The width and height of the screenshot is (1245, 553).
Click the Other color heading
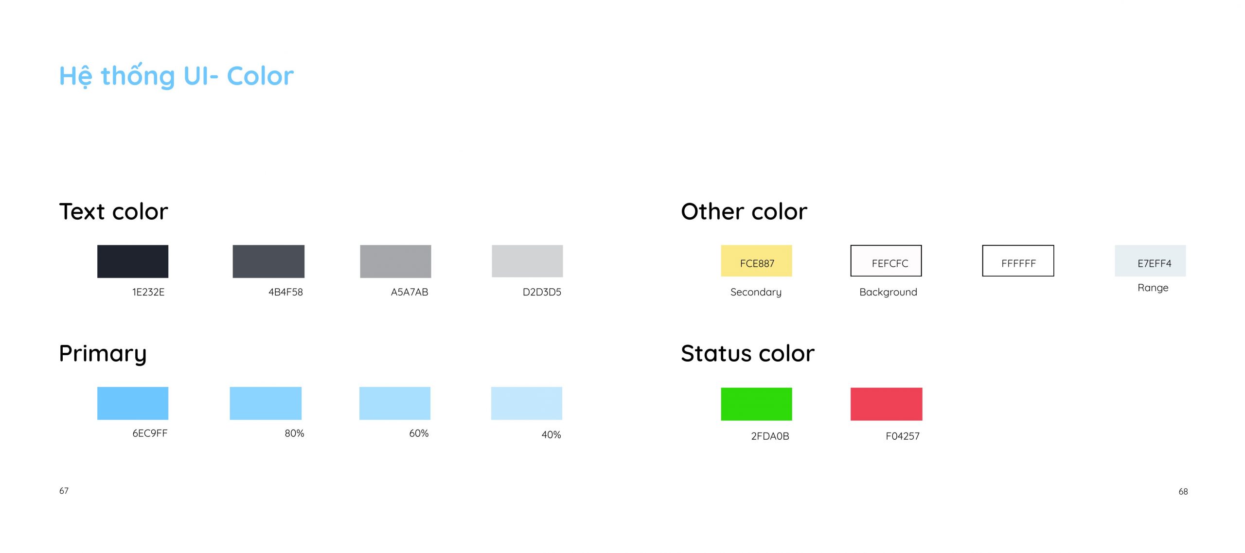tap(744, 212)
